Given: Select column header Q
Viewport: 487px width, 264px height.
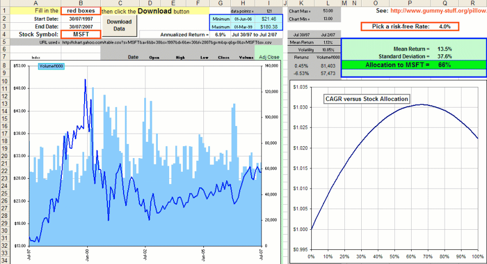Looking at the screenshot, I should click(445, 3).
